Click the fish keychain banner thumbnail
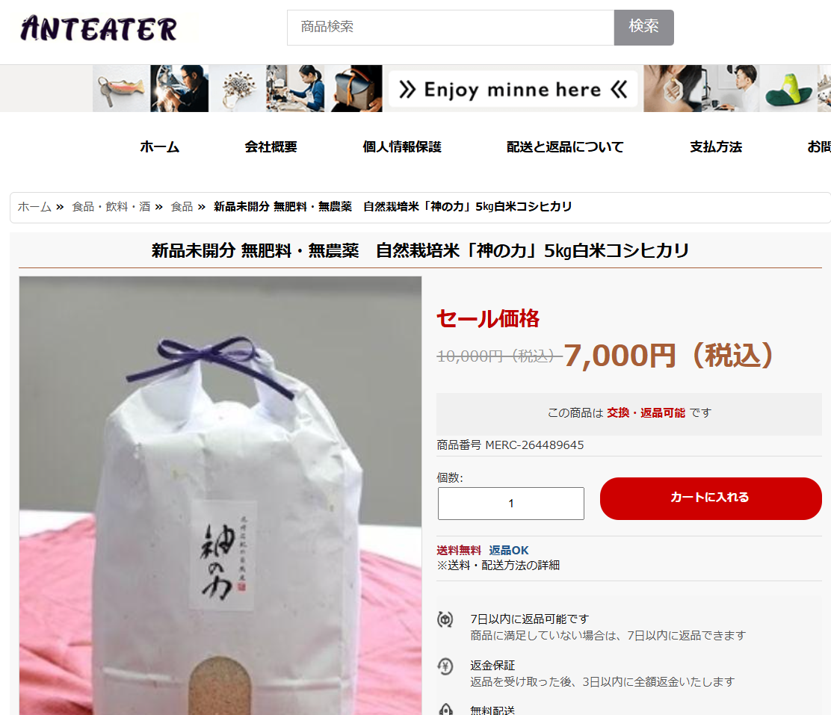831x715 pixels. coord(121,88)
